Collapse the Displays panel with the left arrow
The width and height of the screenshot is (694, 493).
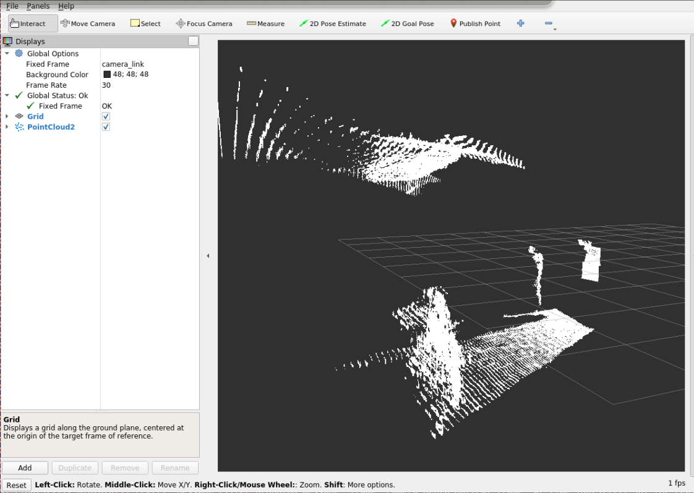click(x=208, y=256)
